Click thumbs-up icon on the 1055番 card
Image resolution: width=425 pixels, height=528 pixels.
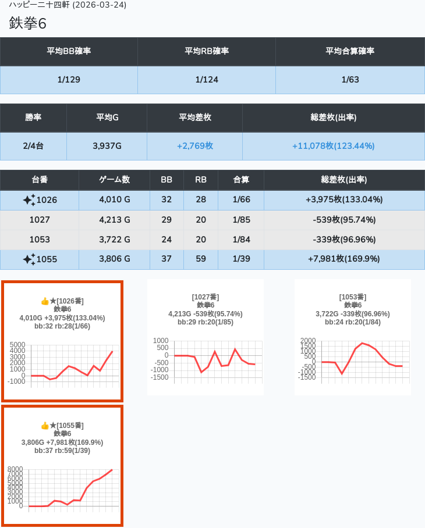[44, 426]
